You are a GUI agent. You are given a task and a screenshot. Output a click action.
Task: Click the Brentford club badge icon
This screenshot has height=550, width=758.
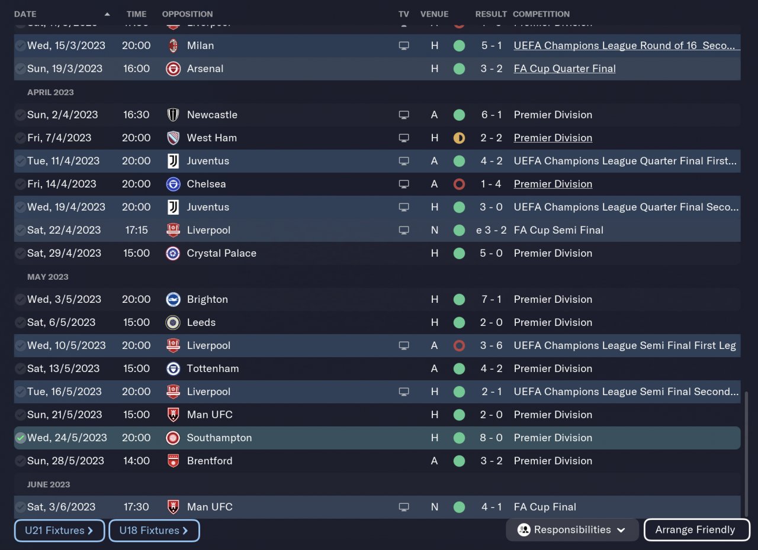click(173, 461)
